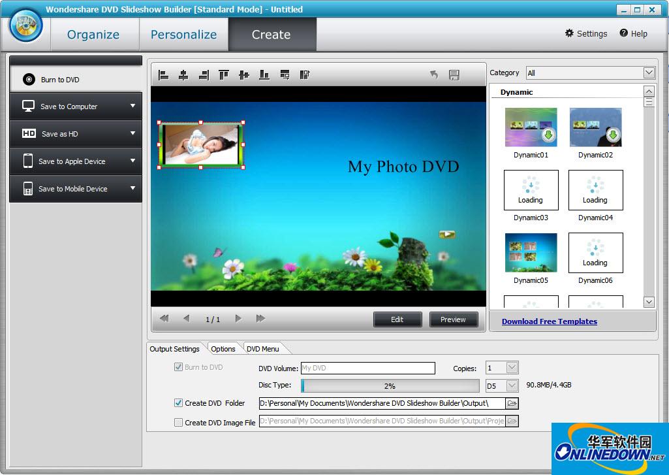Click the align right toolbar icon
This screenshot has width=669, height=475.
pyautogui.click(x=204, y=75)
